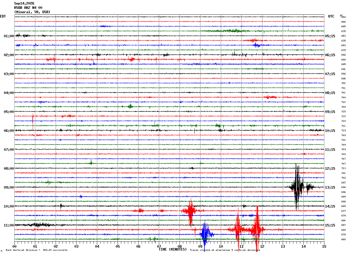Viewport: 347px width, 254px height.
Task: Select the 06:00 EDT time label
Action: (x=9, y=131)
